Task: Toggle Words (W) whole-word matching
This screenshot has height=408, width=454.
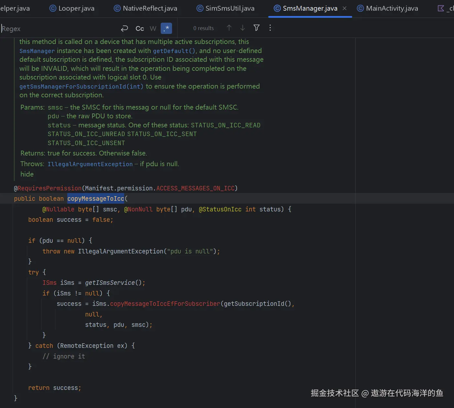Action: pyautogui.click(x=153, y=28)
